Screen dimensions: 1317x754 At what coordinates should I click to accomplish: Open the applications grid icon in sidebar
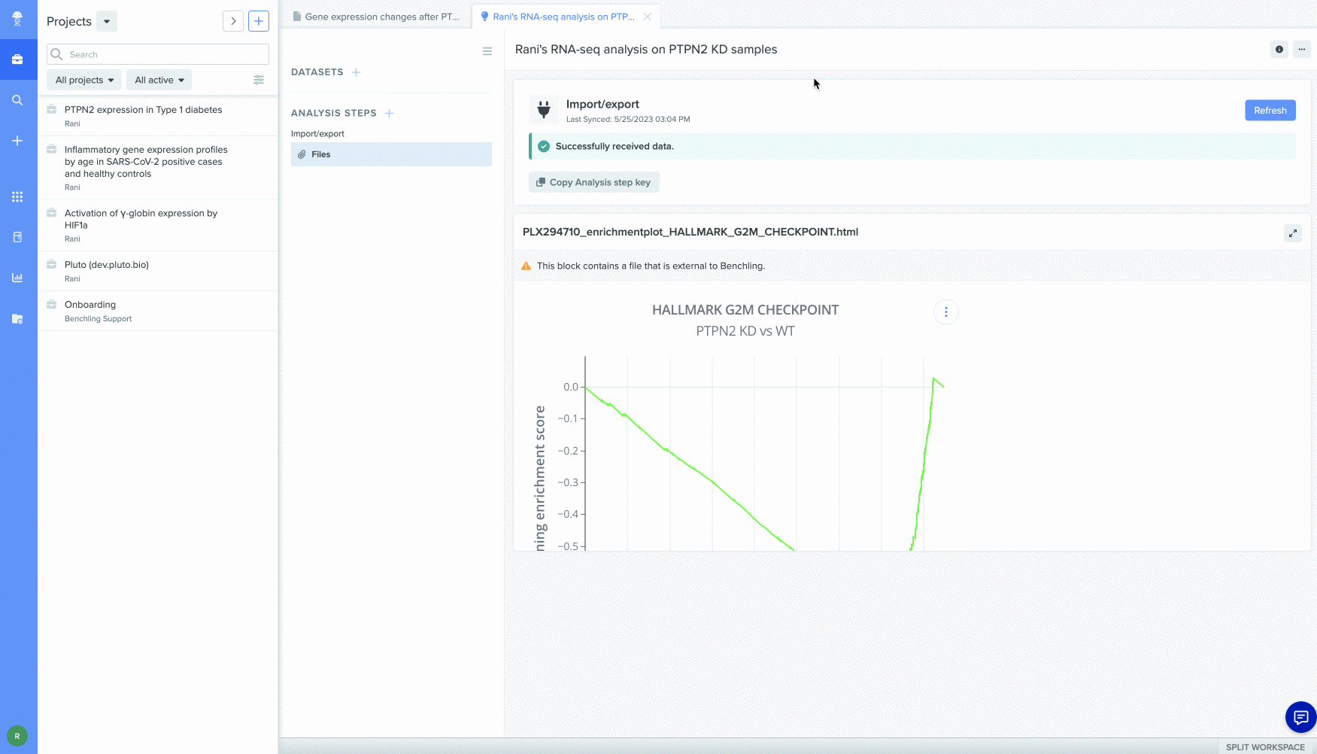pyautogui.click(x=17, y=196)
